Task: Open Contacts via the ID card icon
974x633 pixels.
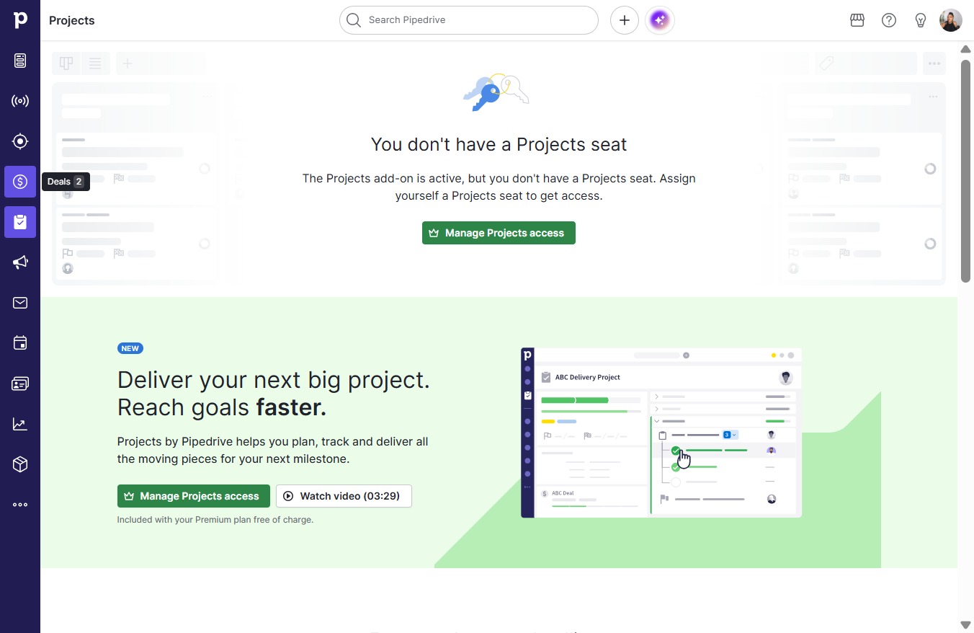Action: [x=20, y=384]
